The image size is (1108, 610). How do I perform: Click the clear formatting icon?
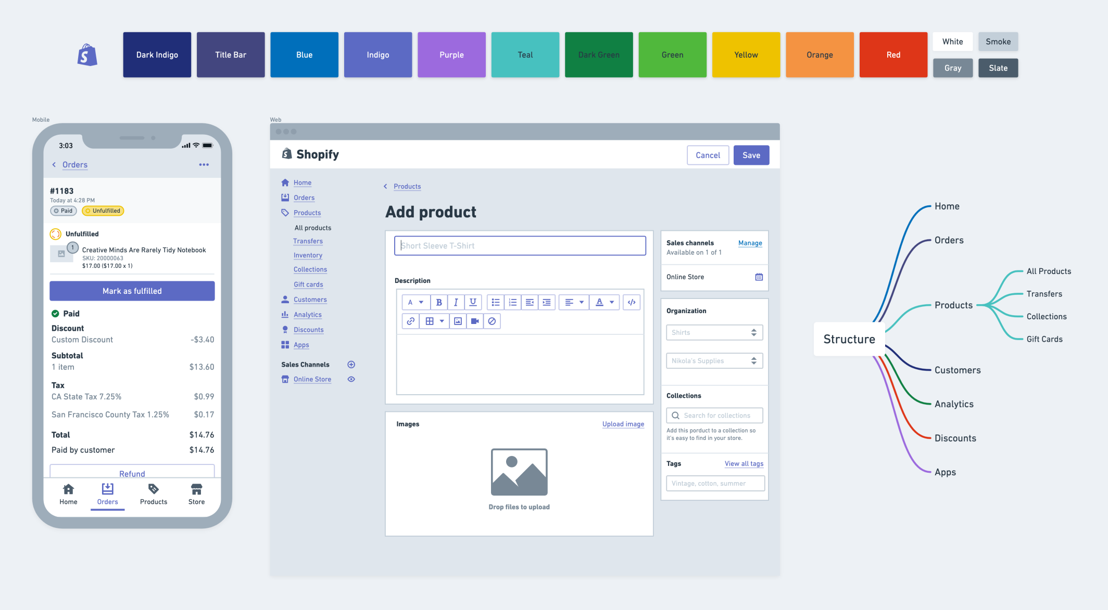click(492, 321)
